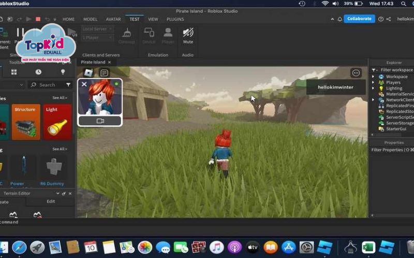Screen dimensions: 414x258
Task: Open the 1 Player count dropdown
Action: [97, 38]
